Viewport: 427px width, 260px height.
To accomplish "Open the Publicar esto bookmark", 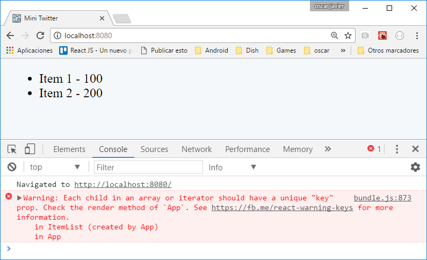I will pyautogui.click(x=164, y=50).
